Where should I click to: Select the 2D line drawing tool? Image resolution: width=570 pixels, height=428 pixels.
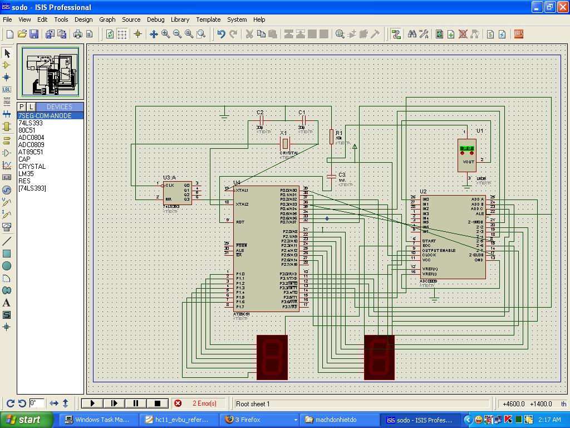click(x=7, y=241)
